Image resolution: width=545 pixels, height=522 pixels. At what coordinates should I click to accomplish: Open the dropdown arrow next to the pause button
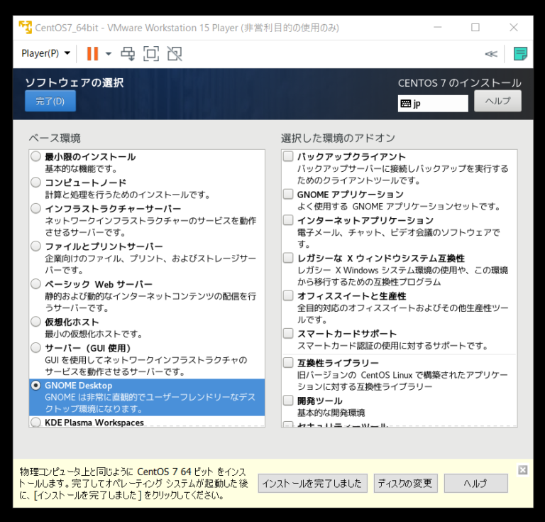[109, 53]
